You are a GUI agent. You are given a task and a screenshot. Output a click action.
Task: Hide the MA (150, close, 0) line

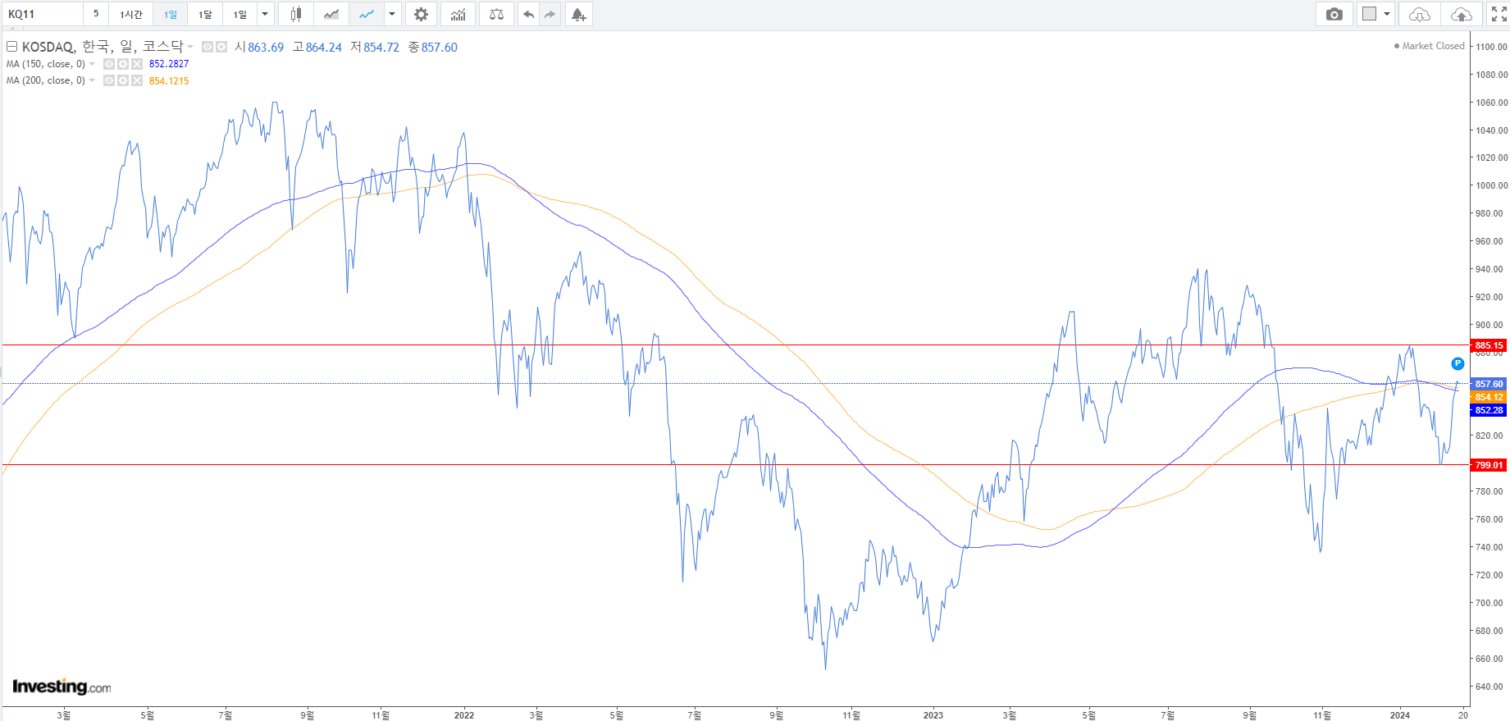(109, 64)
